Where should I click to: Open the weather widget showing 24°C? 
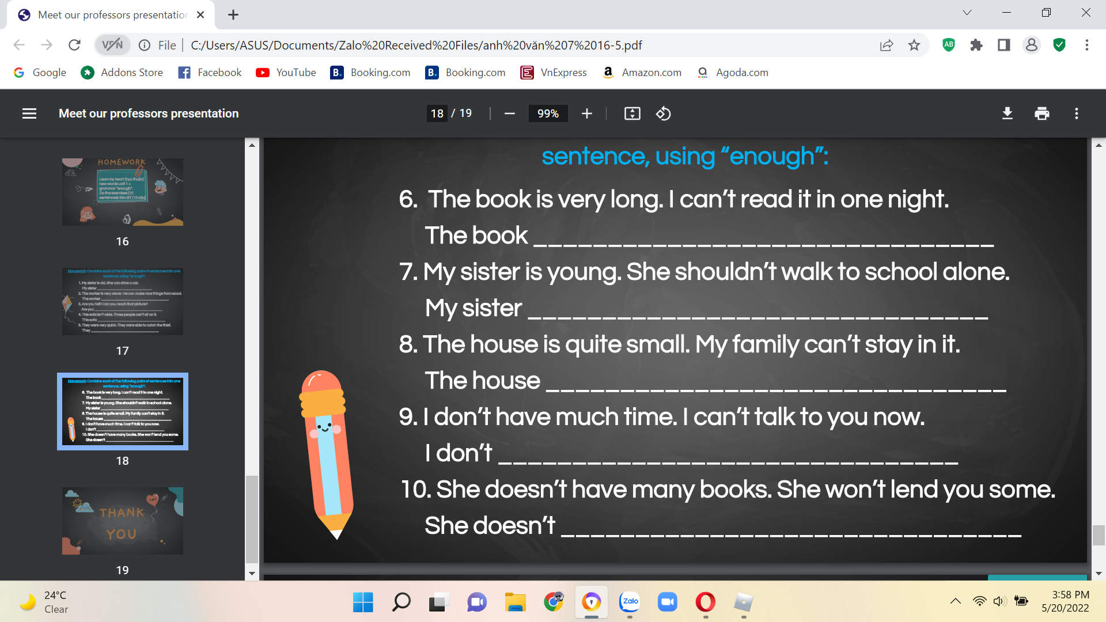45,602
